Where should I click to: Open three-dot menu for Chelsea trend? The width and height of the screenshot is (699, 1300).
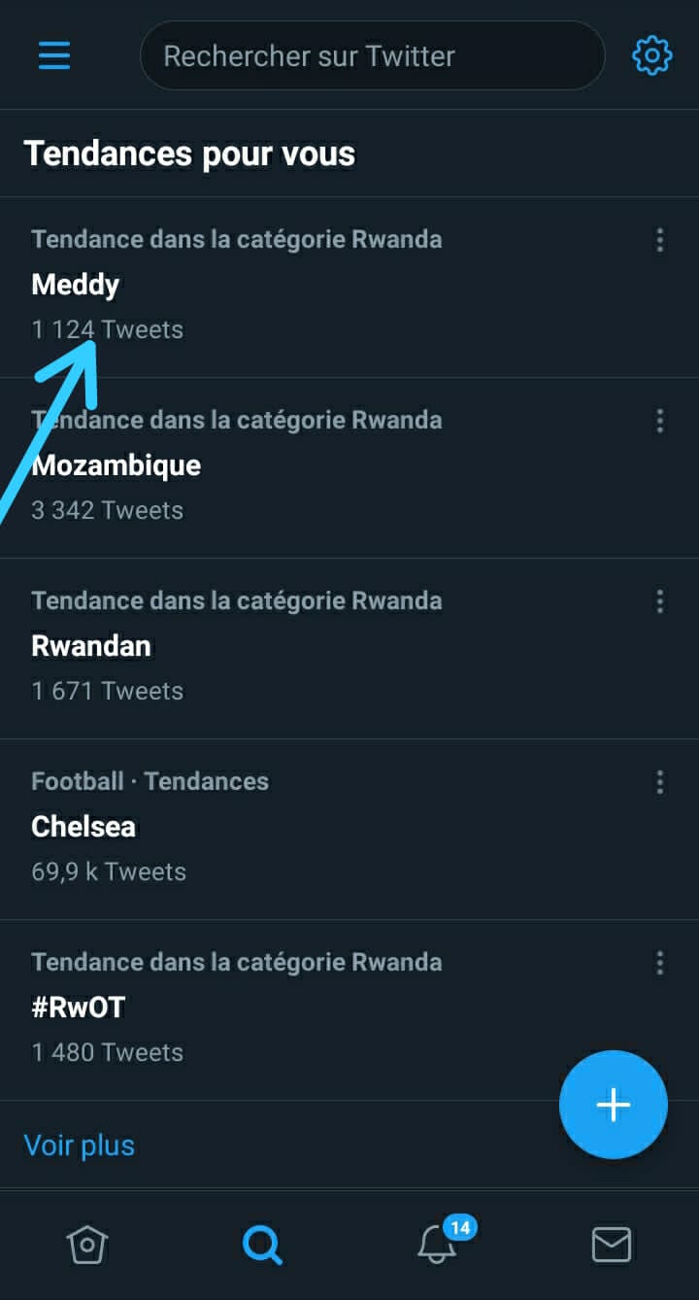click(x=660, y=782)
